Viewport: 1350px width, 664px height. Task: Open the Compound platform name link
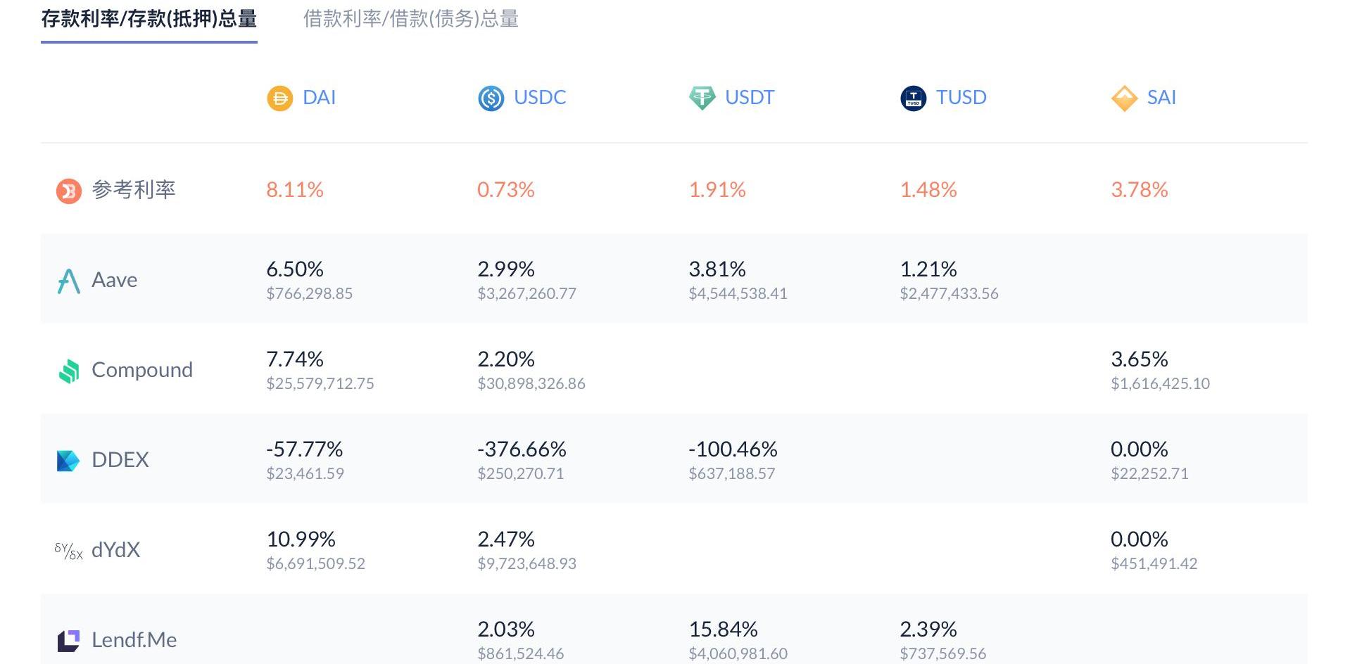tap(141, 370)
